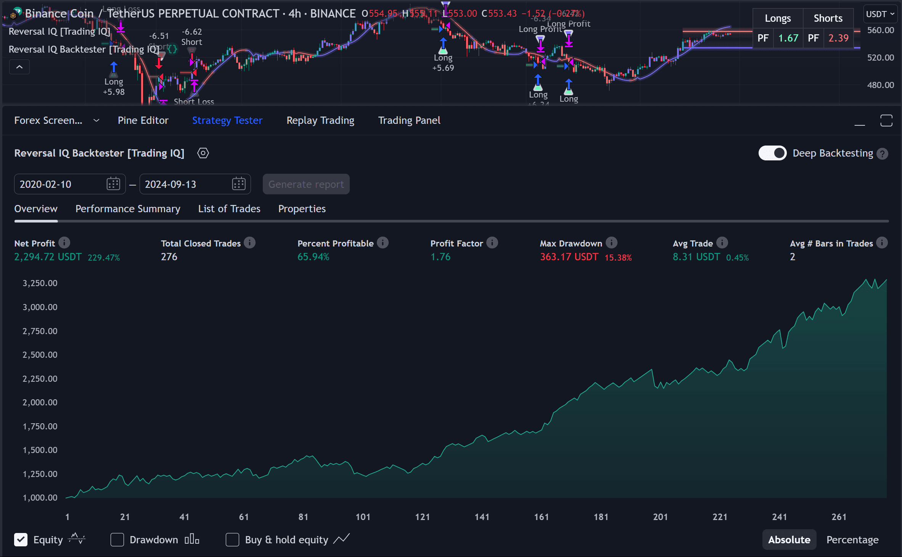The image size is (902, 557).
Task: Click Longs PF value 1.67
Action: tap(788, 38)
